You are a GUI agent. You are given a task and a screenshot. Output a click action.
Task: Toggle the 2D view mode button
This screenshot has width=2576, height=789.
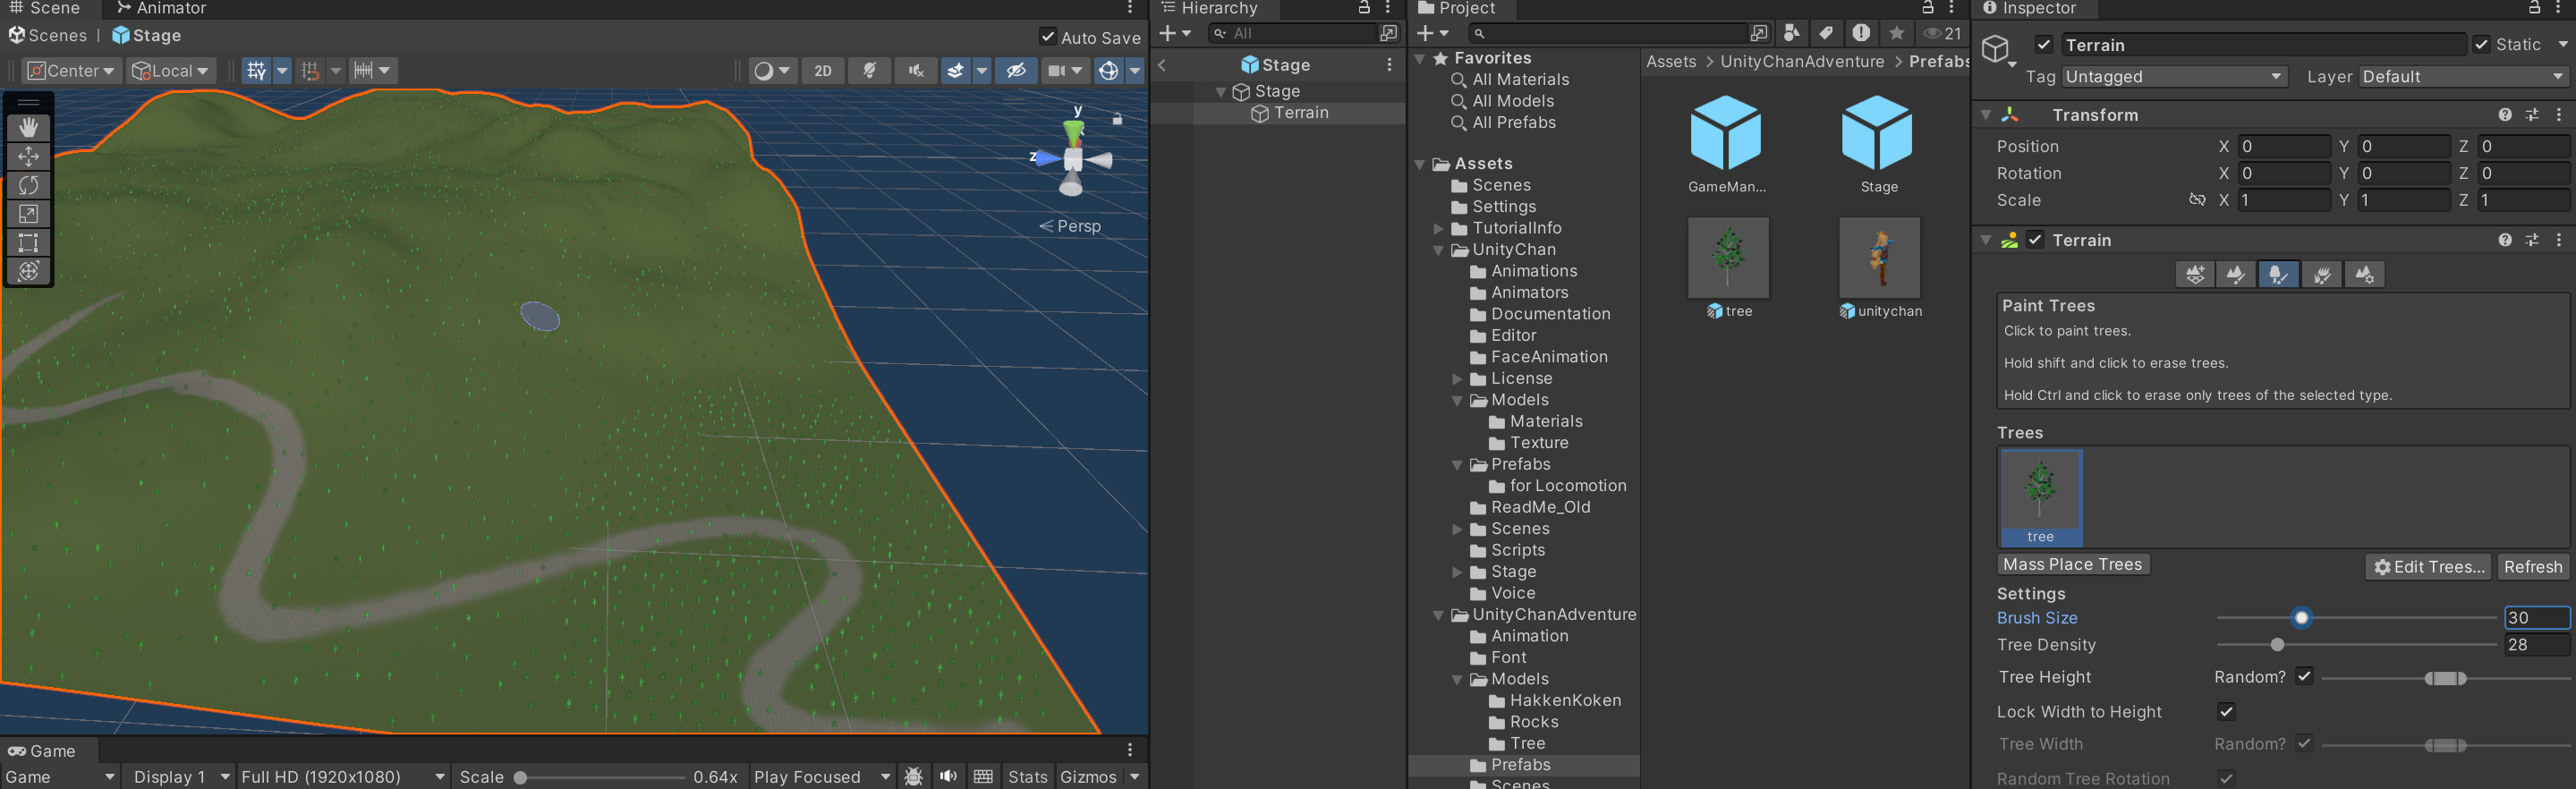[x=822, y=71]
